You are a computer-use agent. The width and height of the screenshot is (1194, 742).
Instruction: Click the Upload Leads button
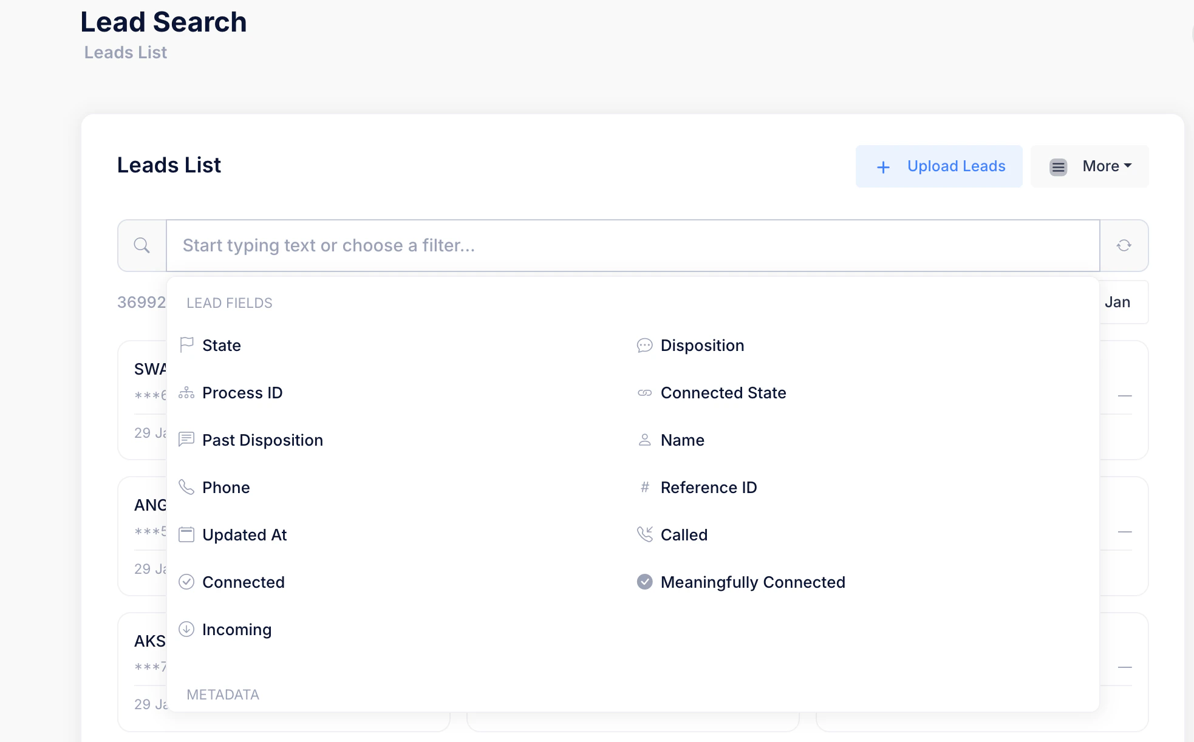click(x=939, y=166)
